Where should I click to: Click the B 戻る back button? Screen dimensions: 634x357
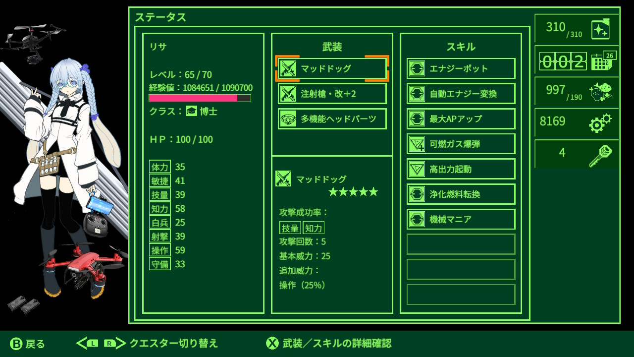[28, 344]
